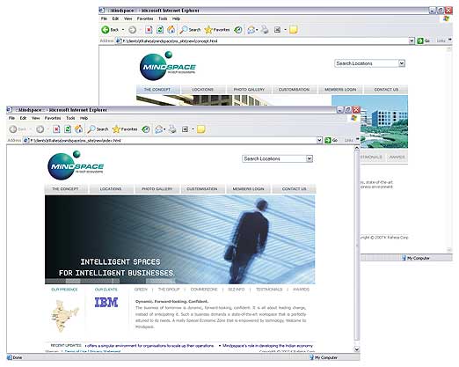Image resolution: width=459 pixels, height=367 pixels.
Task: Click Edit page icon in front index.html window
Action: [185, 129]
